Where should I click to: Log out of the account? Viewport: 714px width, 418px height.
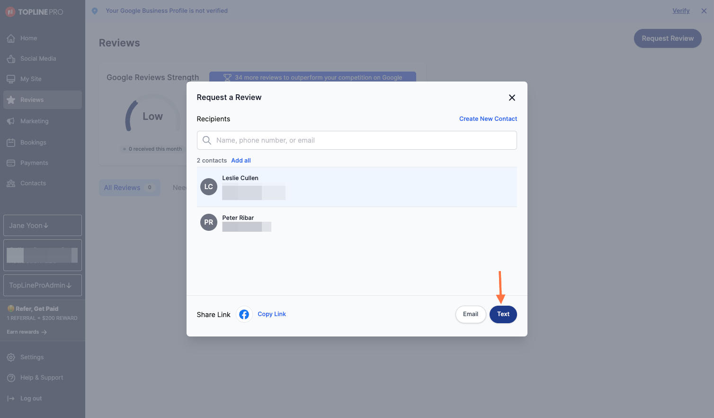click(43, 399)
